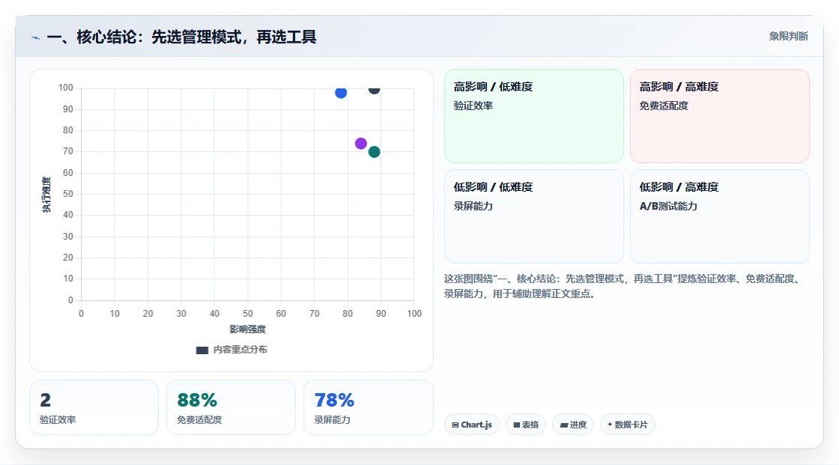Click the 表格 tag icon

coord(517,425)
